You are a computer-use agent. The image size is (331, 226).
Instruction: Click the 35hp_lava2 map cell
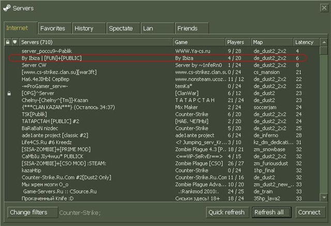pyautogui.click(x=267, y=199)
